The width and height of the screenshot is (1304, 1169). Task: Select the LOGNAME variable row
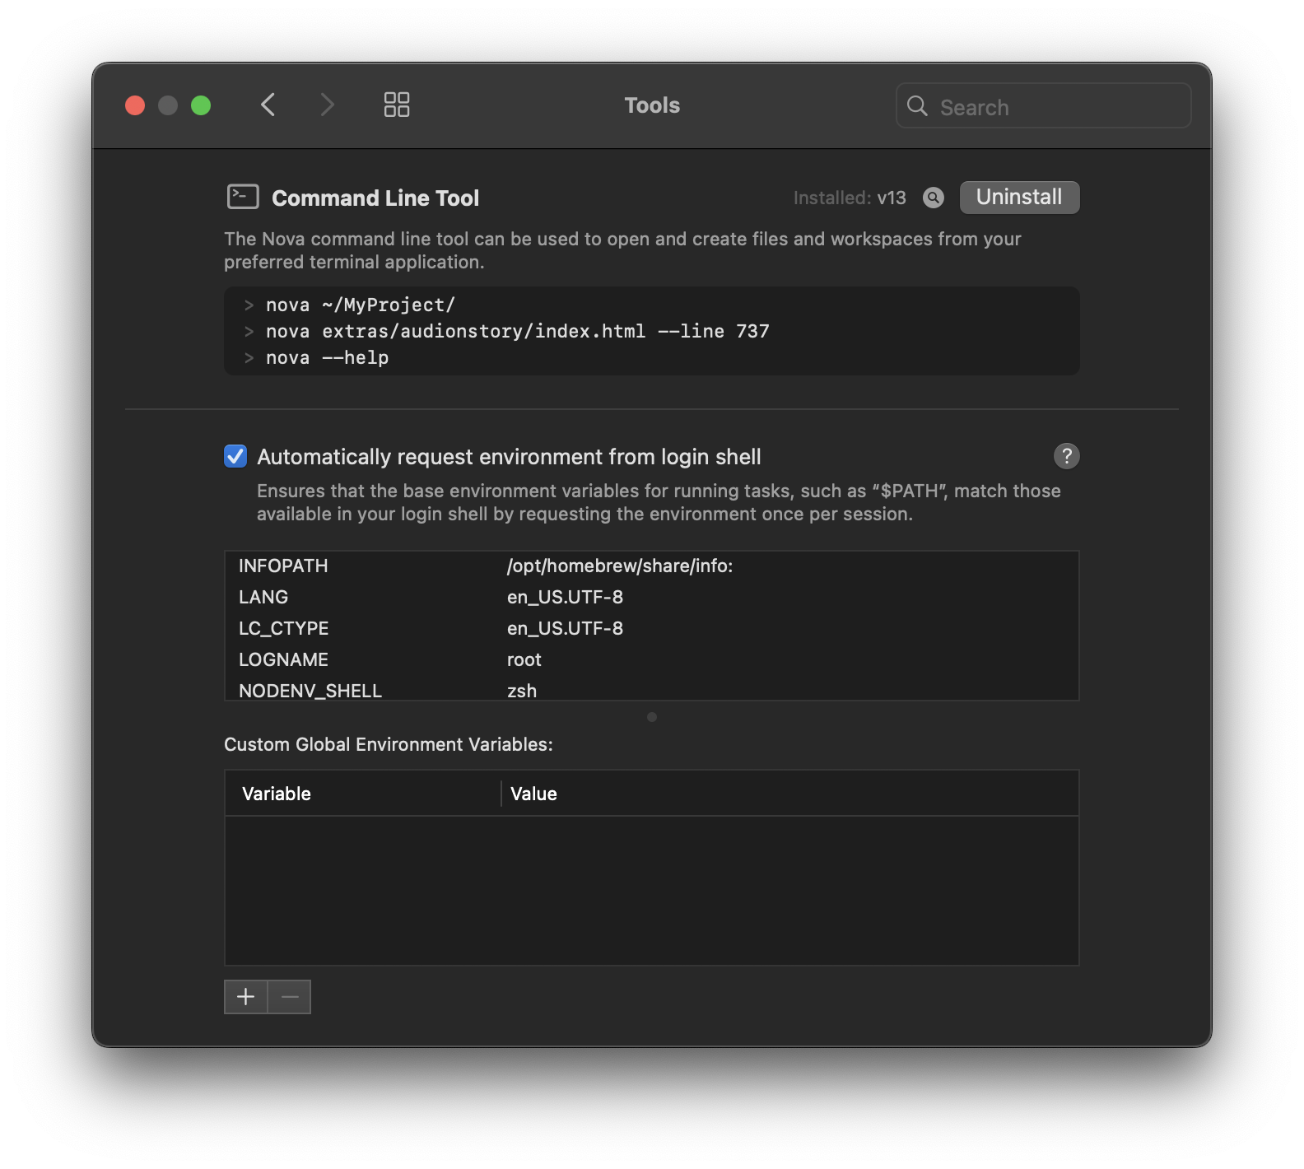click(651, 660)
